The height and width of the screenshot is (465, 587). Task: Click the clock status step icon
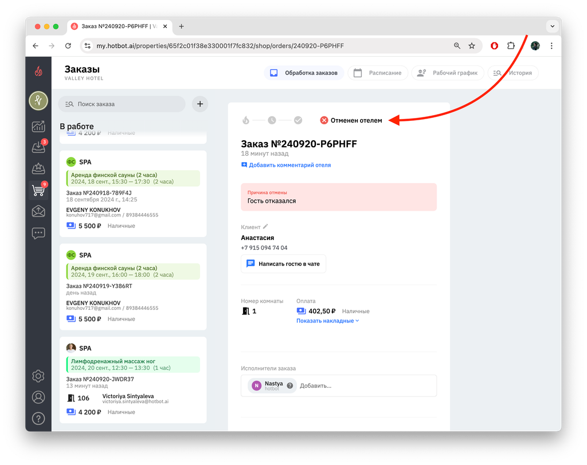click(x=272, y=120)
